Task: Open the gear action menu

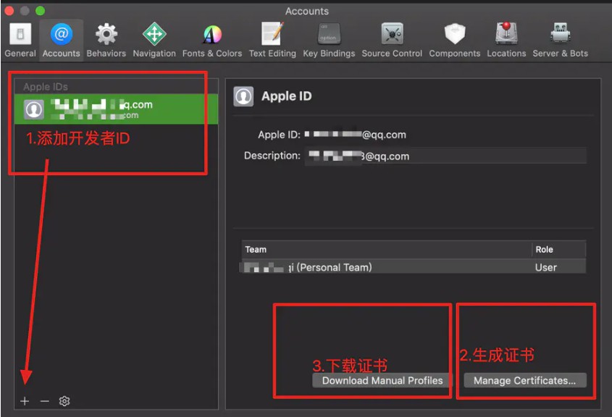Action: tap(64, 401)
